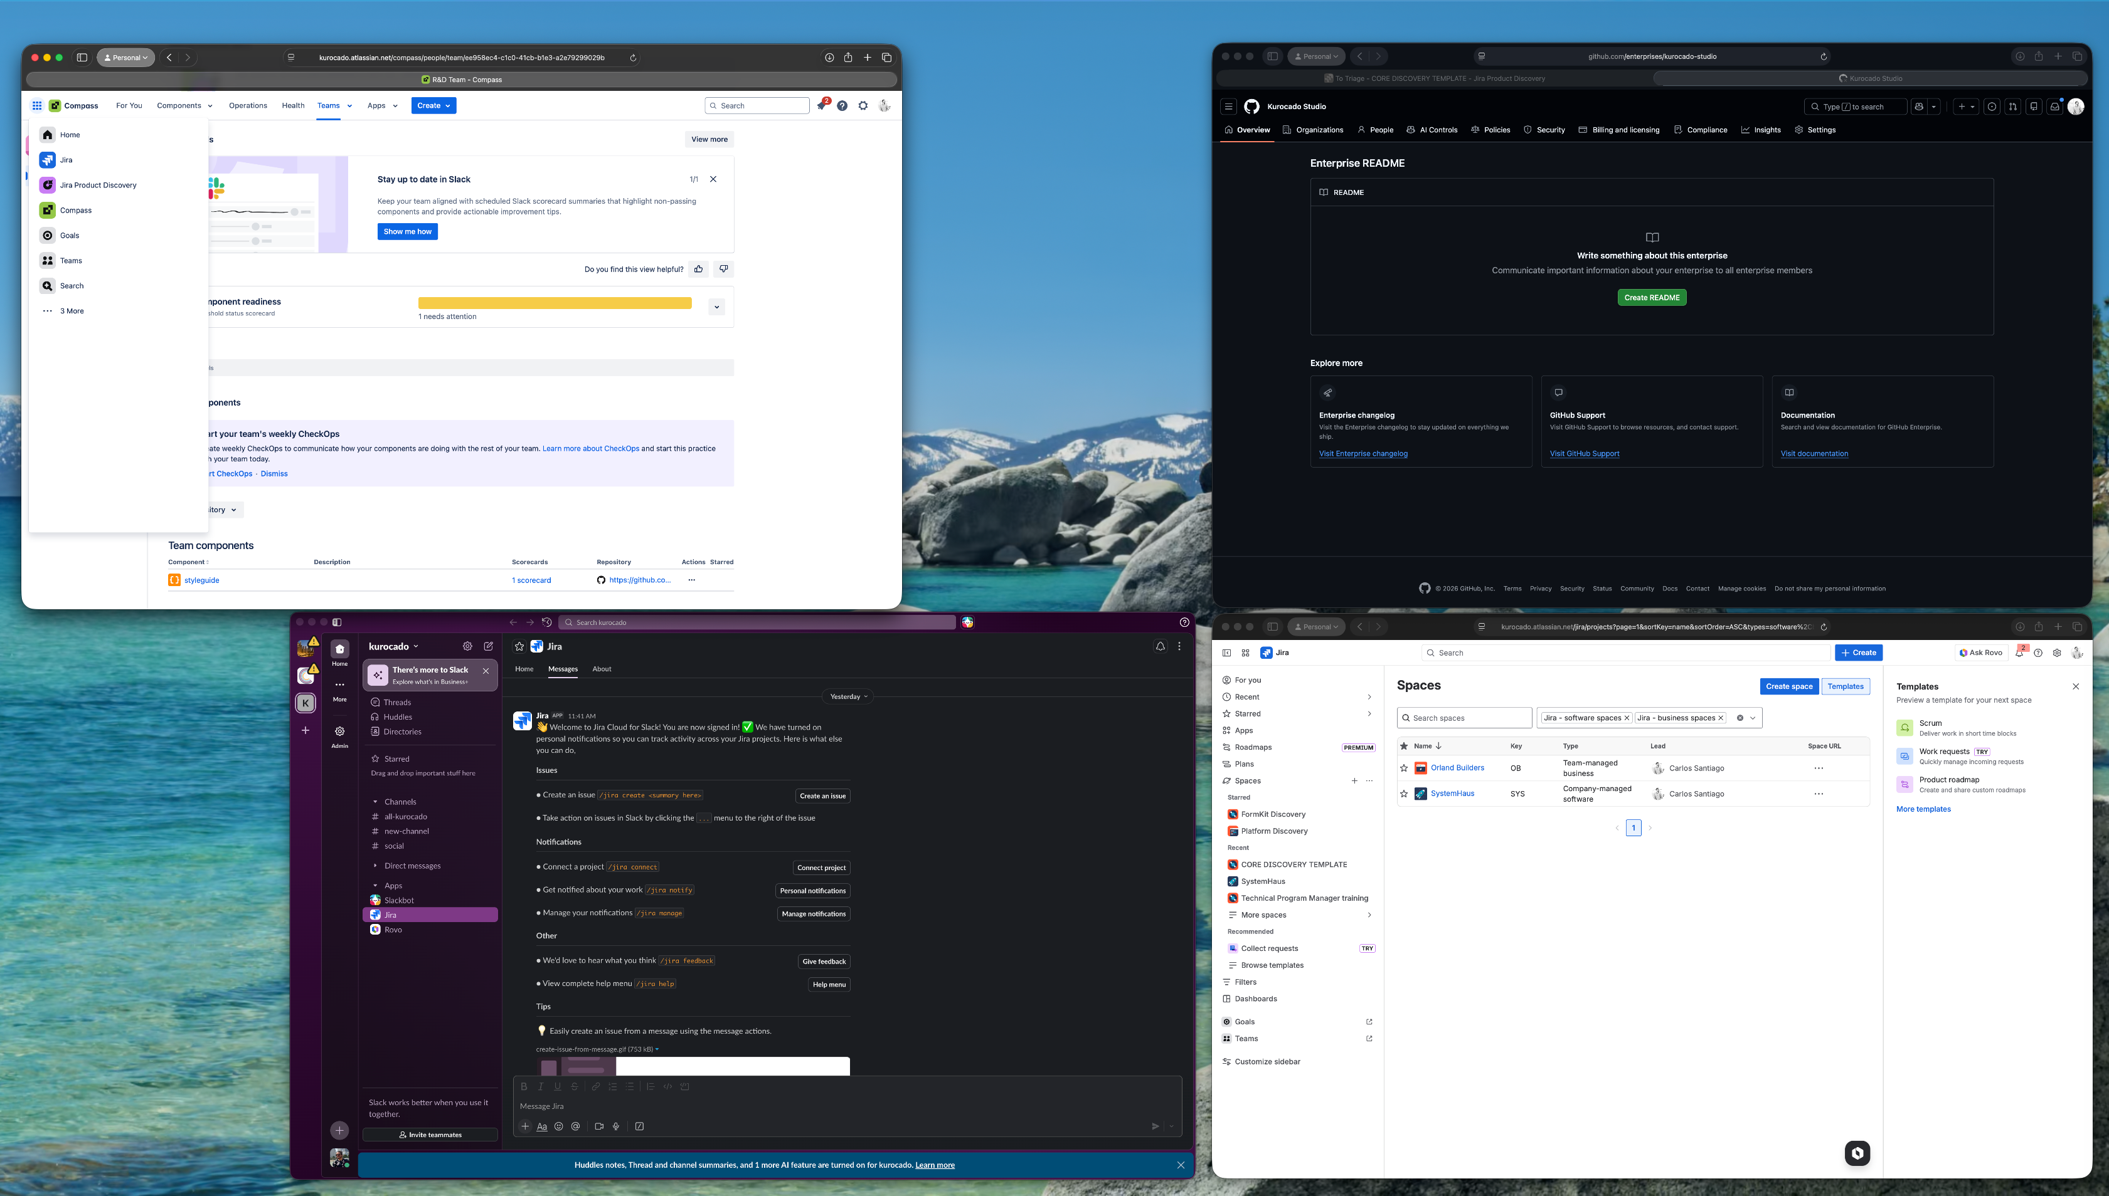Collapse Jira sidebar using the panel icon
Viewport: 2109px width, 1196px height.
1226,652
